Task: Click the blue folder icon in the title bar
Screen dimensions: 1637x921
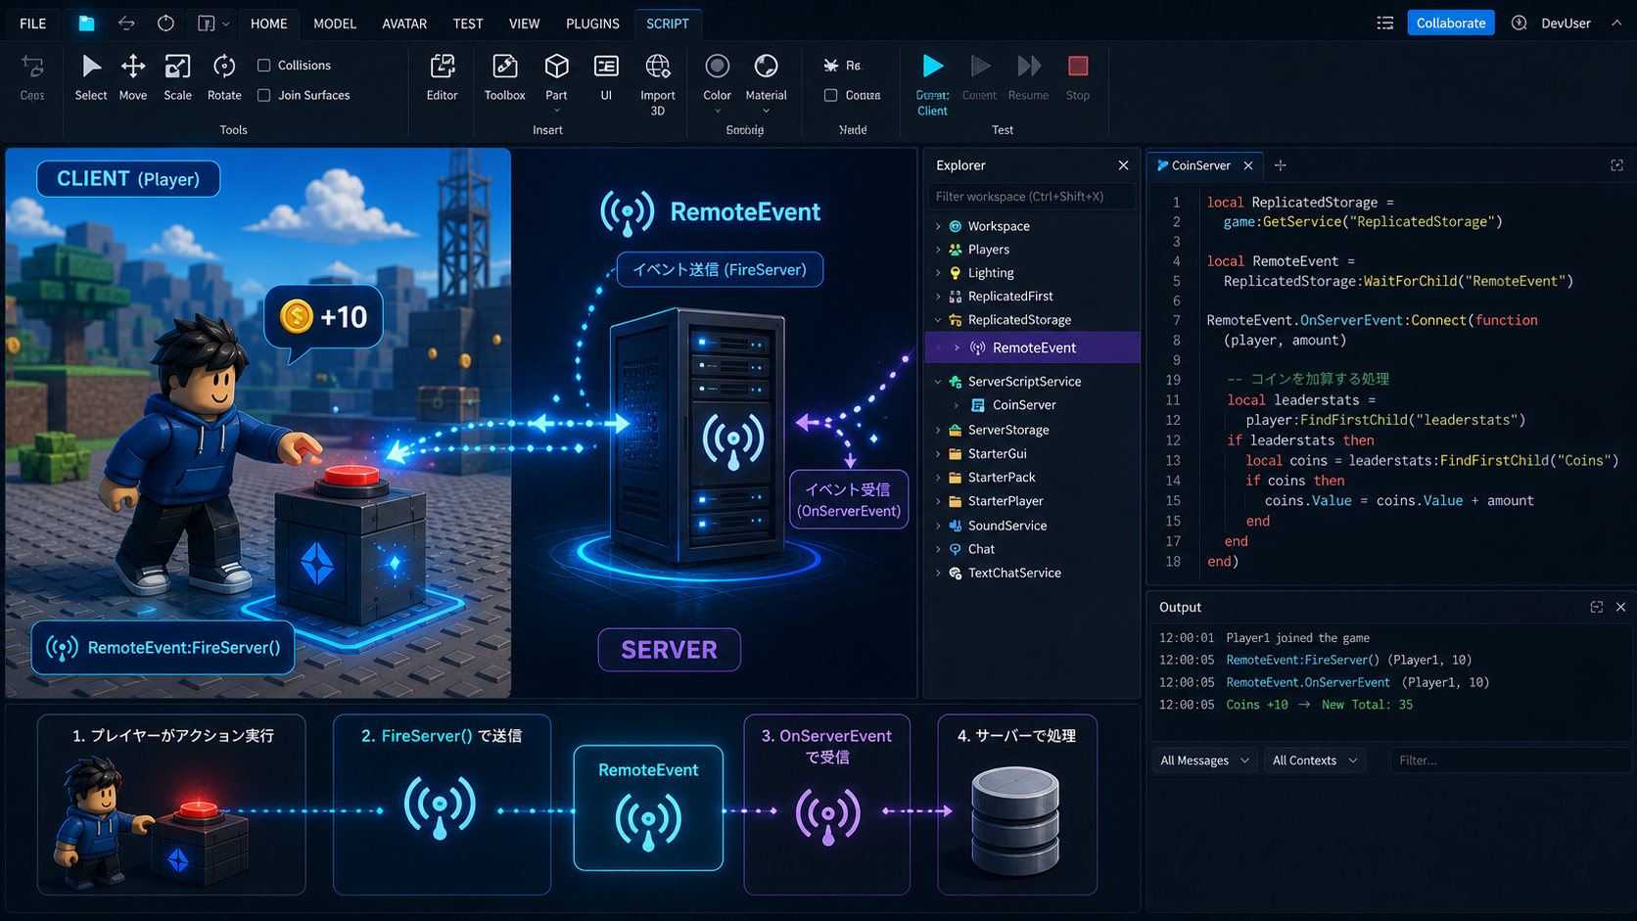Action: [86, 23]
